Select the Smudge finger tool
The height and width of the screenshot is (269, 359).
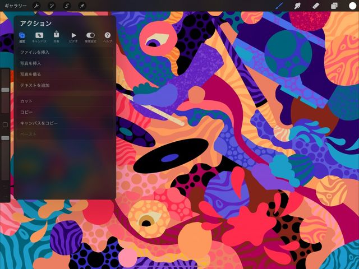point(297,6)
